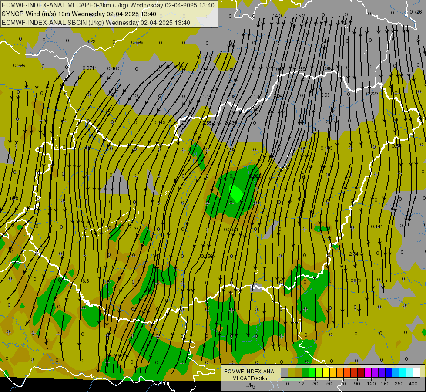This screenshot has height=392, width=426.
Task: Click the '0.460' value on the map
Action: coord(113,68)
